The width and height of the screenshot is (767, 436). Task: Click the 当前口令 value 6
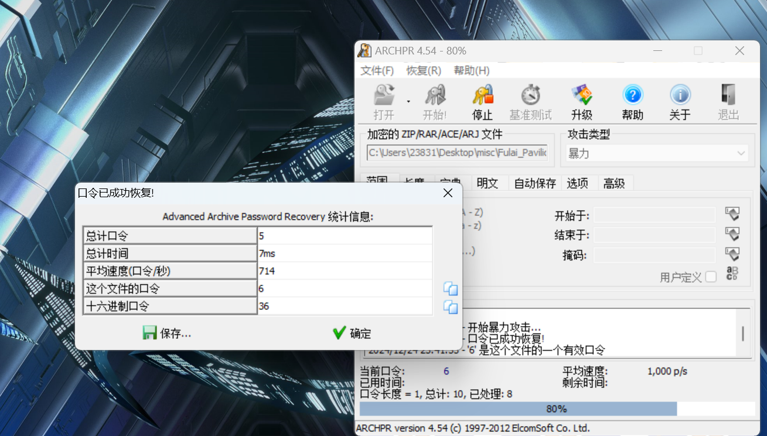click(446, 372)
